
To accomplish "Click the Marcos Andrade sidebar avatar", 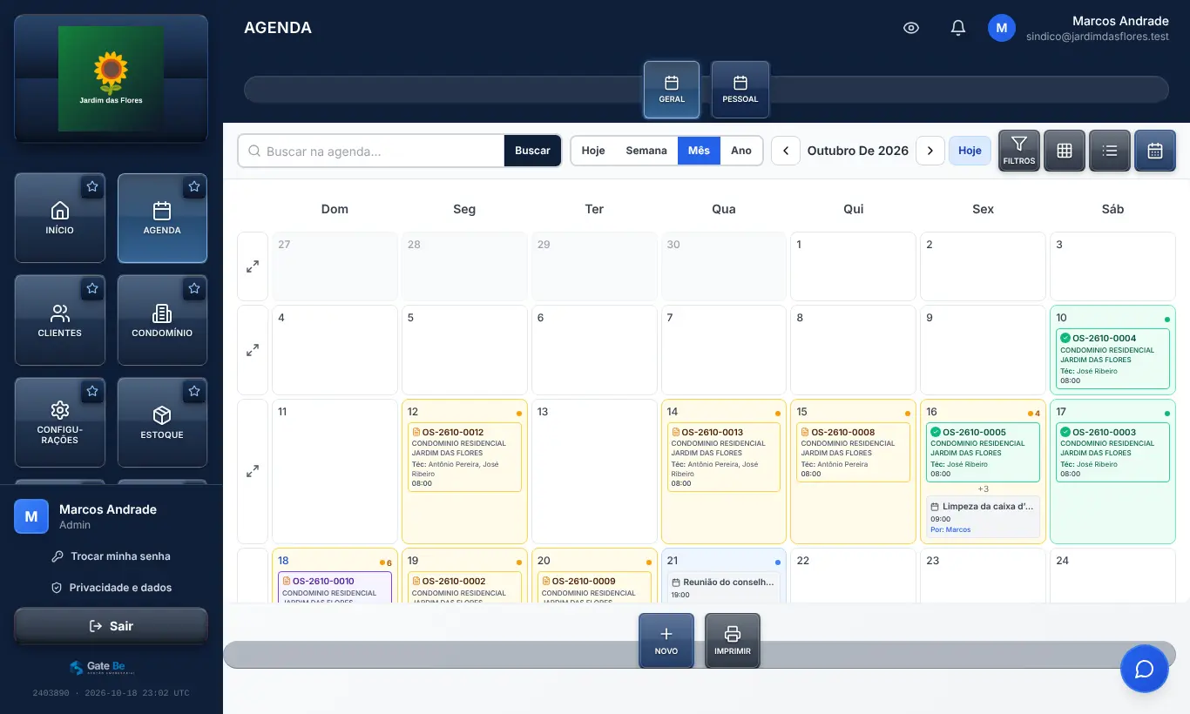I will pyautogui.click(x=31, y=516).
